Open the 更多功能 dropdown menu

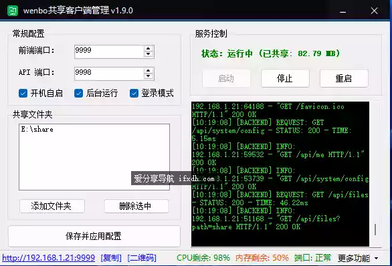[x=358, y=258]
